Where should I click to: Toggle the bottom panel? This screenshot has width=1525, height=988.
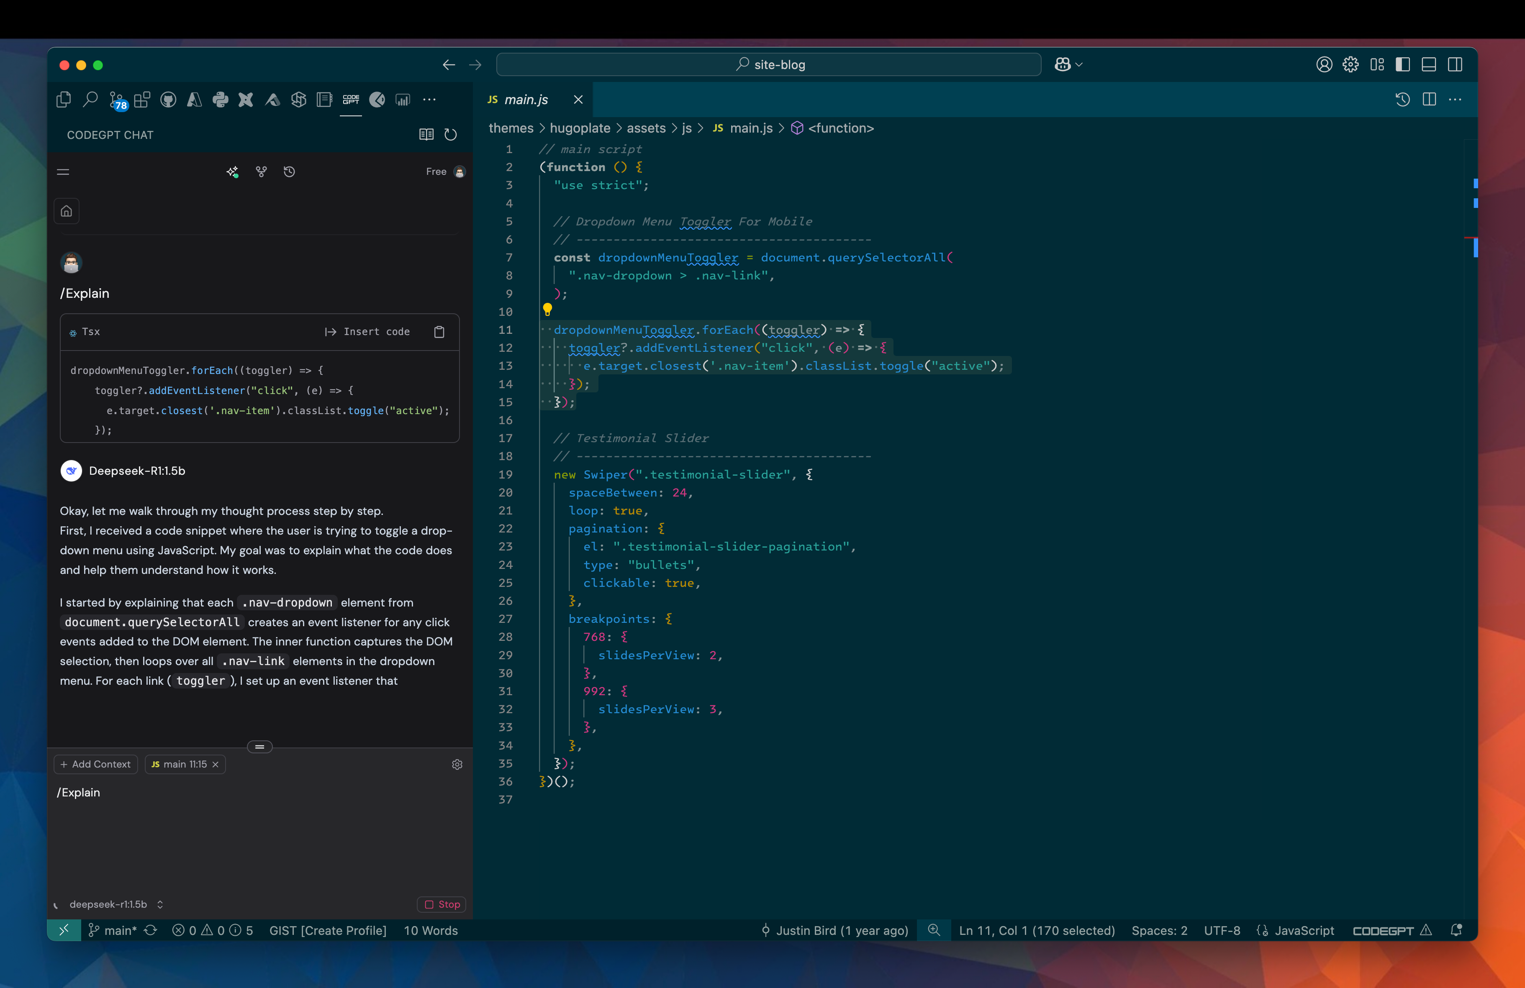(x=1429, y=65)
